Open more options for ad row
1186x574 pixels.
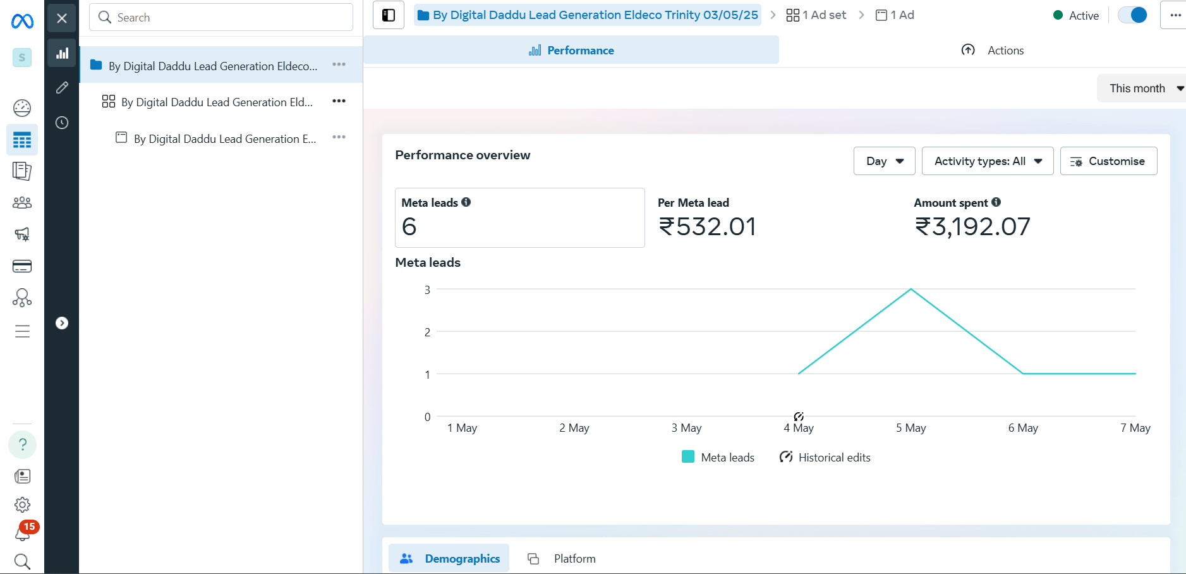pos(339,137)
